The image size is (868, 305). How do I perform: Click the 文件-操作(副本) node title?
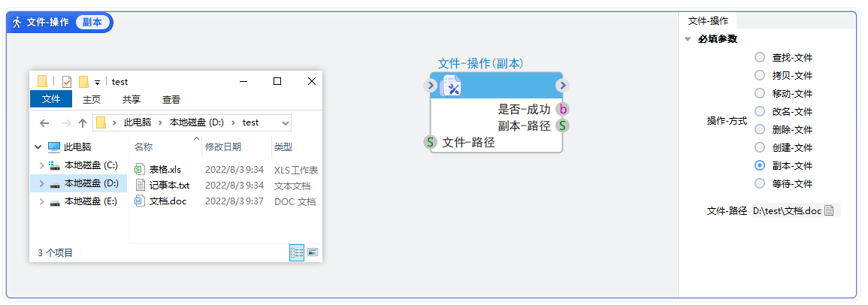[480, 64]
